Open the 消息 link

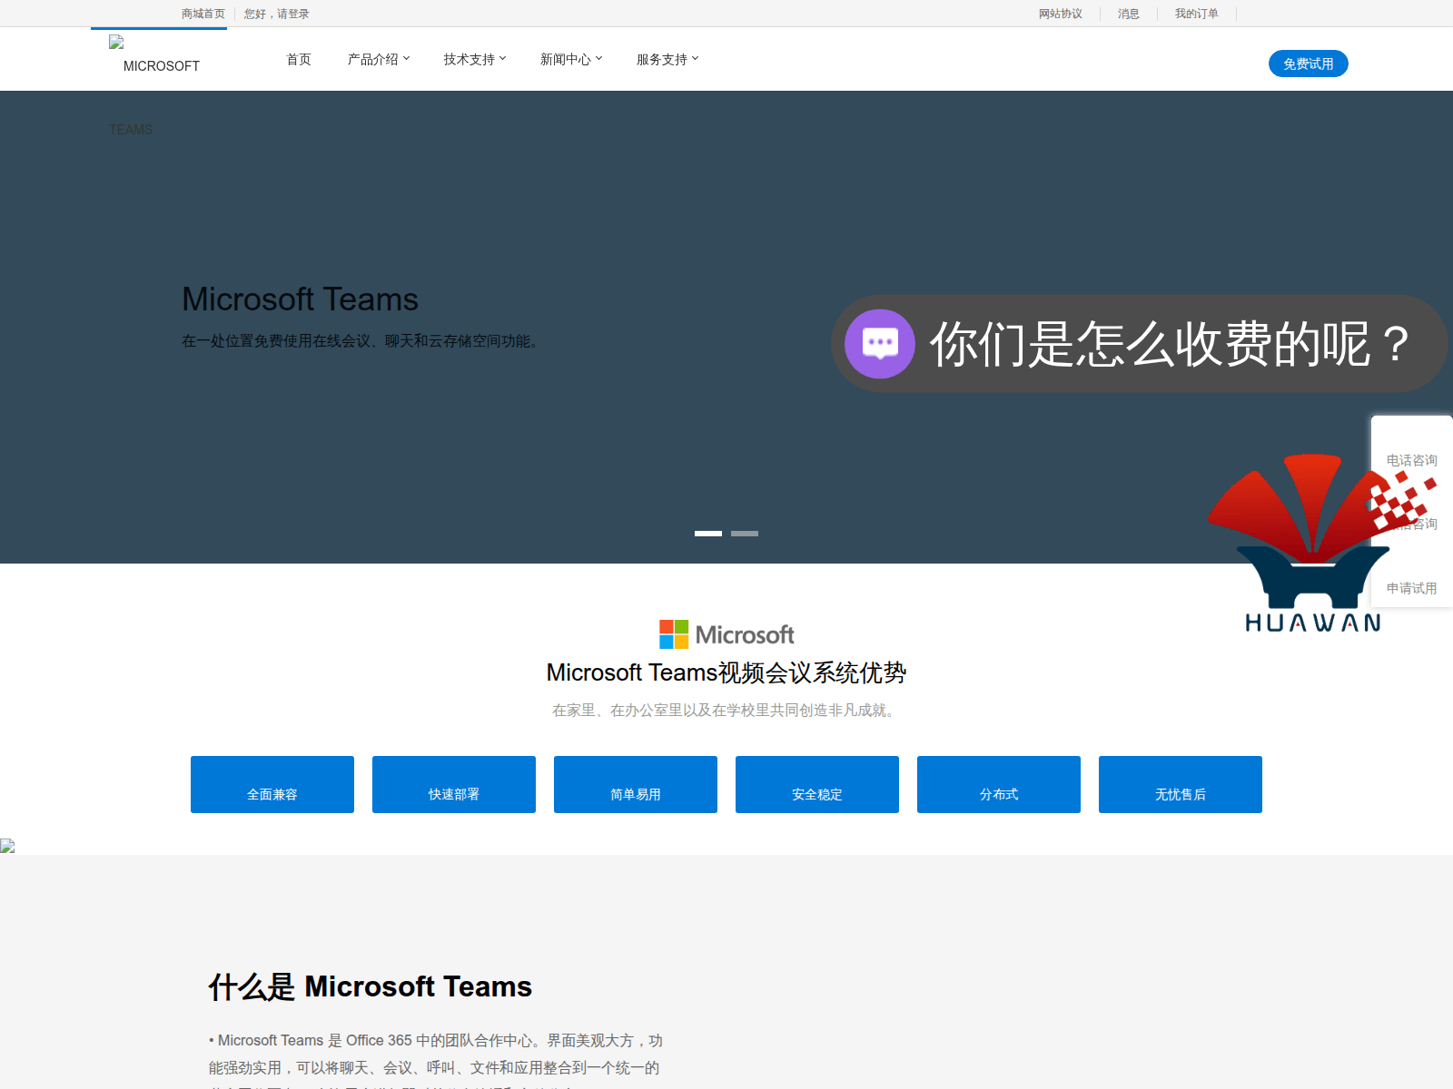click(1129, 14)
